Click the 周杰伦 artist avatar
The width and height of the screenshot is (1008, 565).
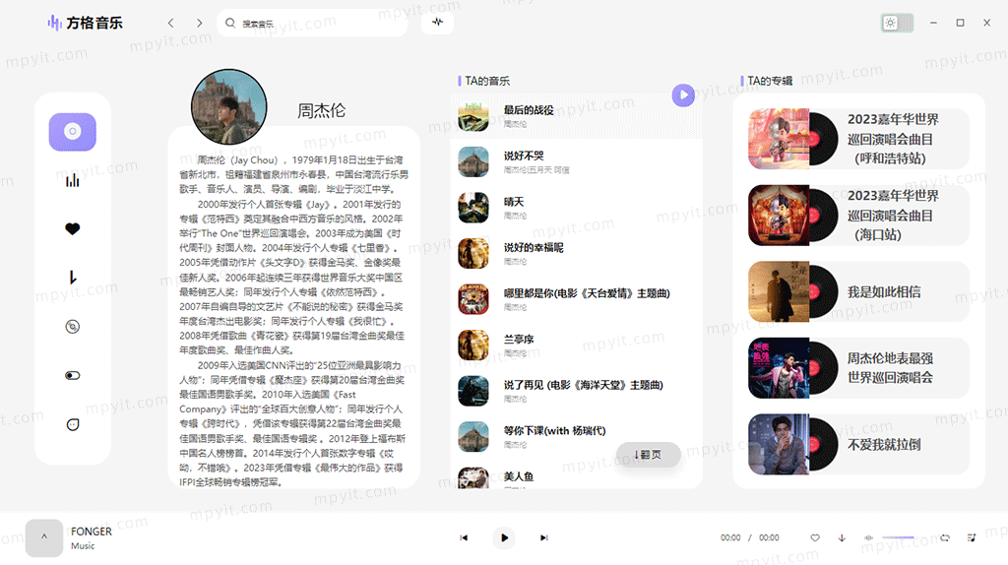(x=228, y=106)
